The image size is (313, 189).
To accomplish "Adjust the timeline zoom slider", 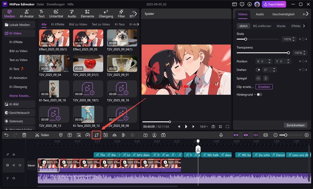I will [x=286, y=135].
